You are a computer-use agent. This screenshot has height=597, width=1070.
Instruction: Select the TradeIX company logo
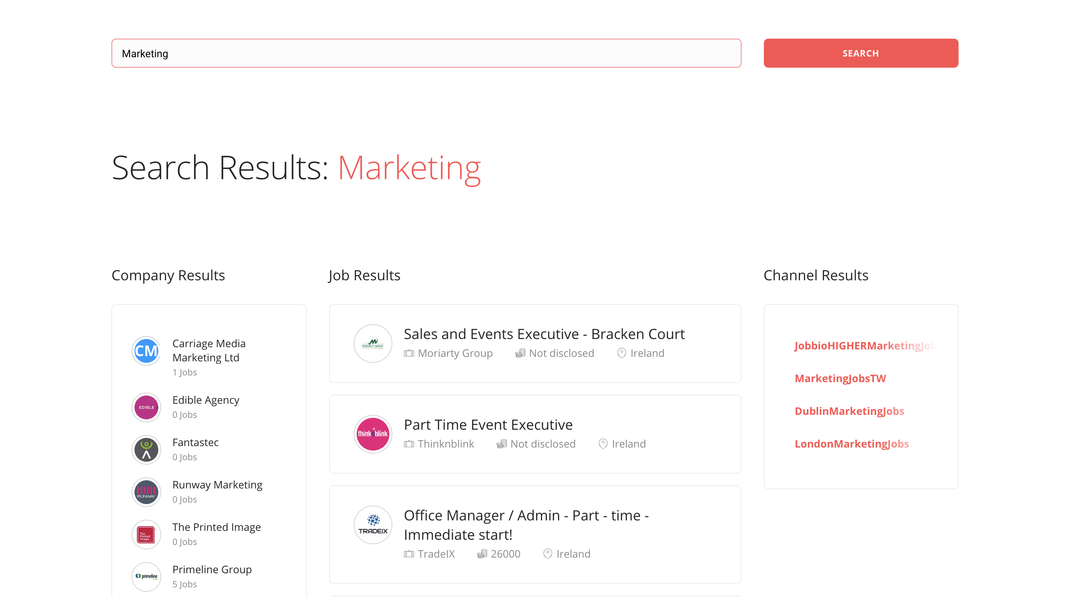(x=373, y=525)
